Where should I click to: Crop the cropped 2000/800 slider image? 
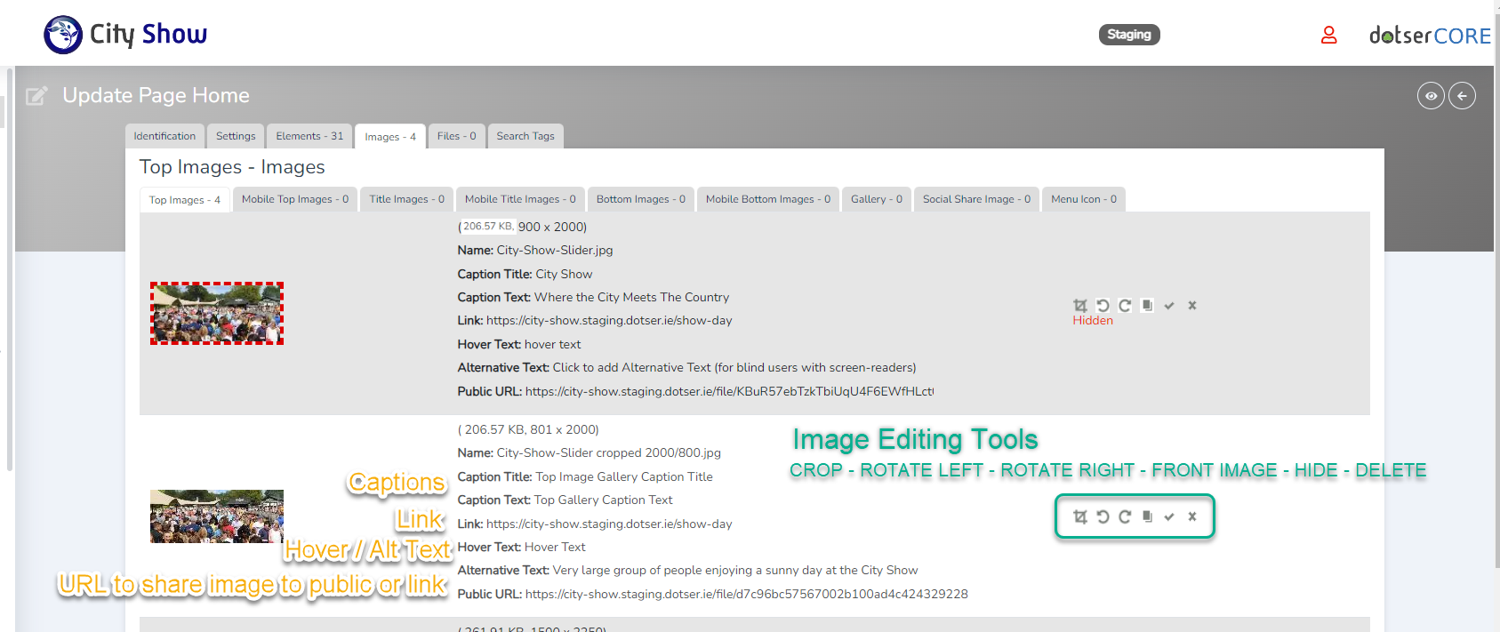(x=1080, y=516)
